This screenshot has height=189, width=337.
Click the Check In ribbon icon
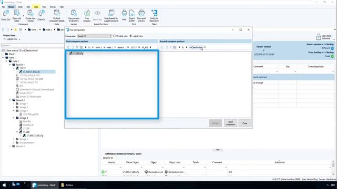(41, 14)
